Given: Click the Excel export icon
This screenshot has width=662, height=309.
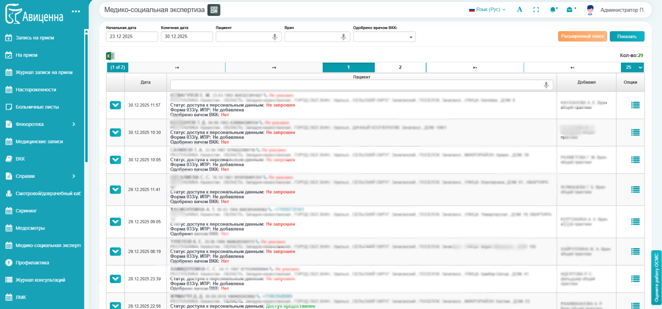Looking at the screenshot, I should coord(110,56).
